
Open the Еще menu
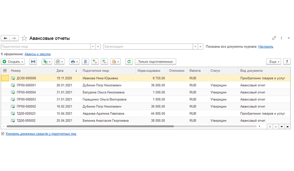point(274,62)
